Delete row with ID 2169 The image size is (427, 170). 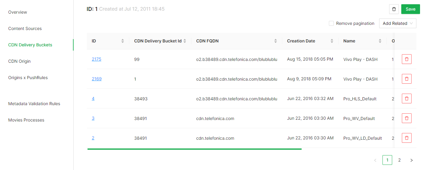(x=406, y=79)
